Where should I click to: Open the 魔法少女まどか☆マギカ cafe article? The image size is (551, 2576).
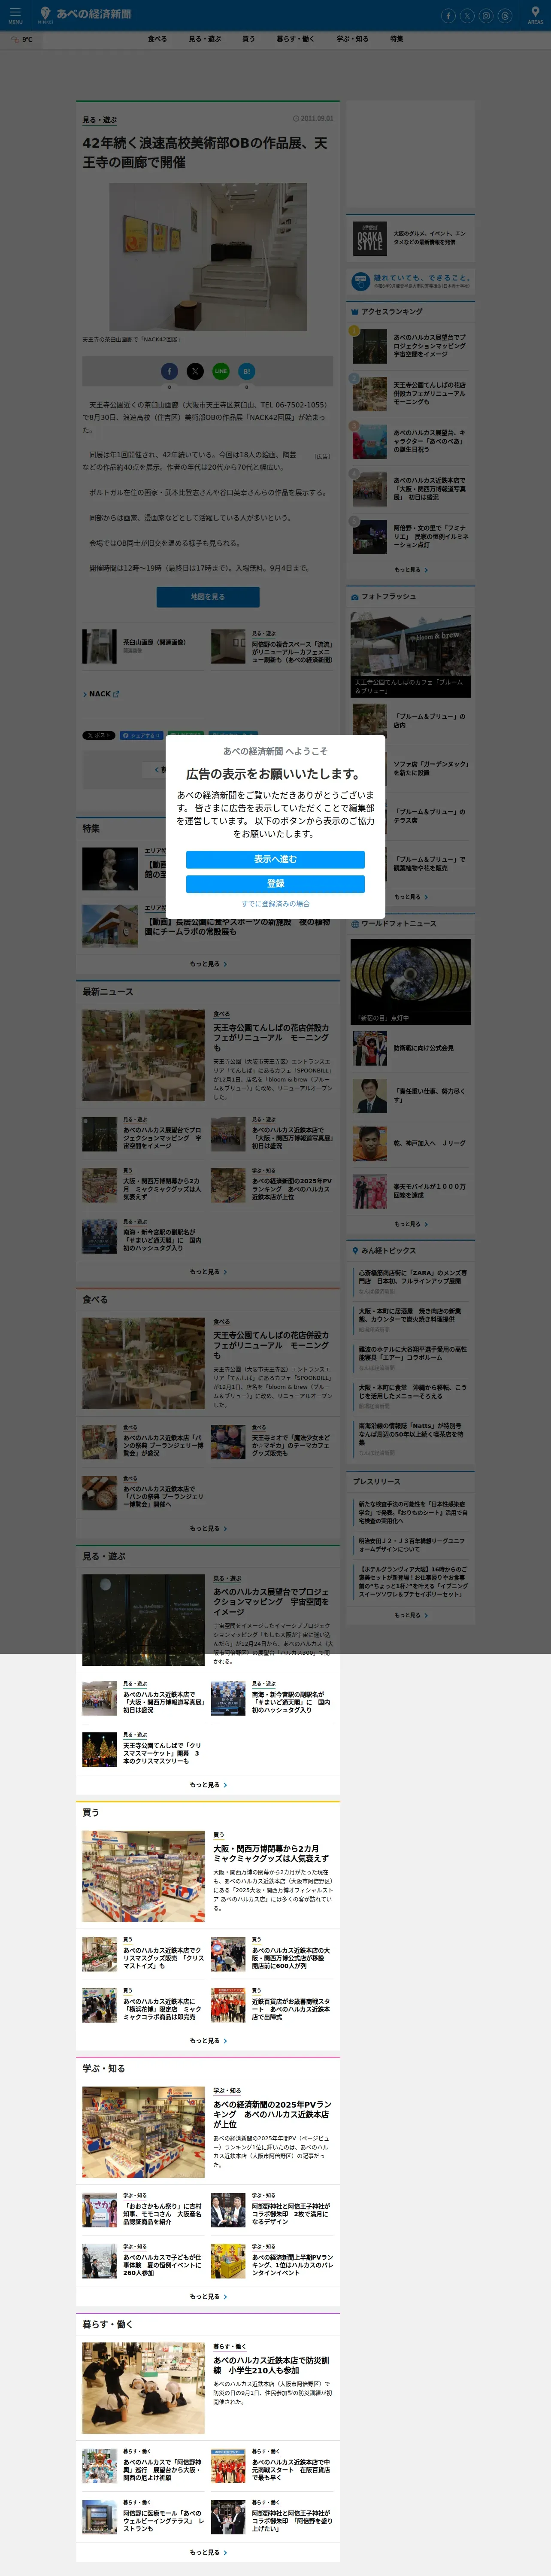[x=272, y=1442]
